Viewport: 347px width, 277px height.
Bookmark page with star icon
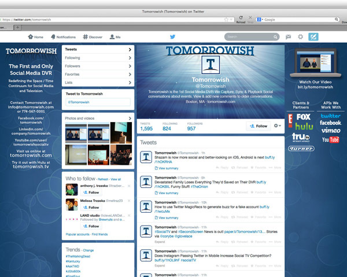(x=226, y=20)
